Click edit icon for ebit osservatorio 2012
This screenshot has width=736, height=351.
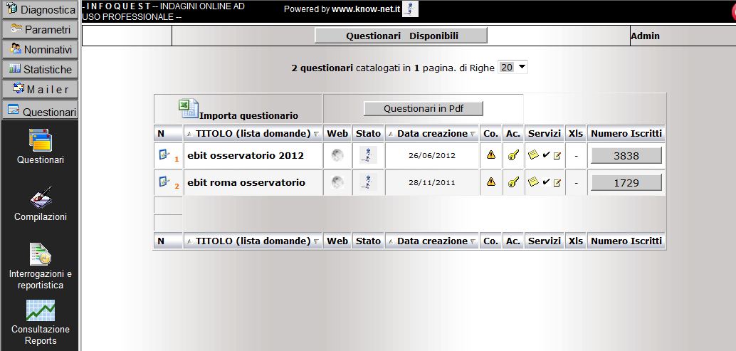(164, 154)
